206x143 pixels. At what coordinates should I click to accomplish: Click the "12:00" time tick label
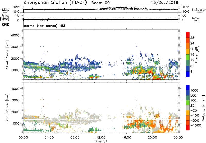tap(101, 138)
